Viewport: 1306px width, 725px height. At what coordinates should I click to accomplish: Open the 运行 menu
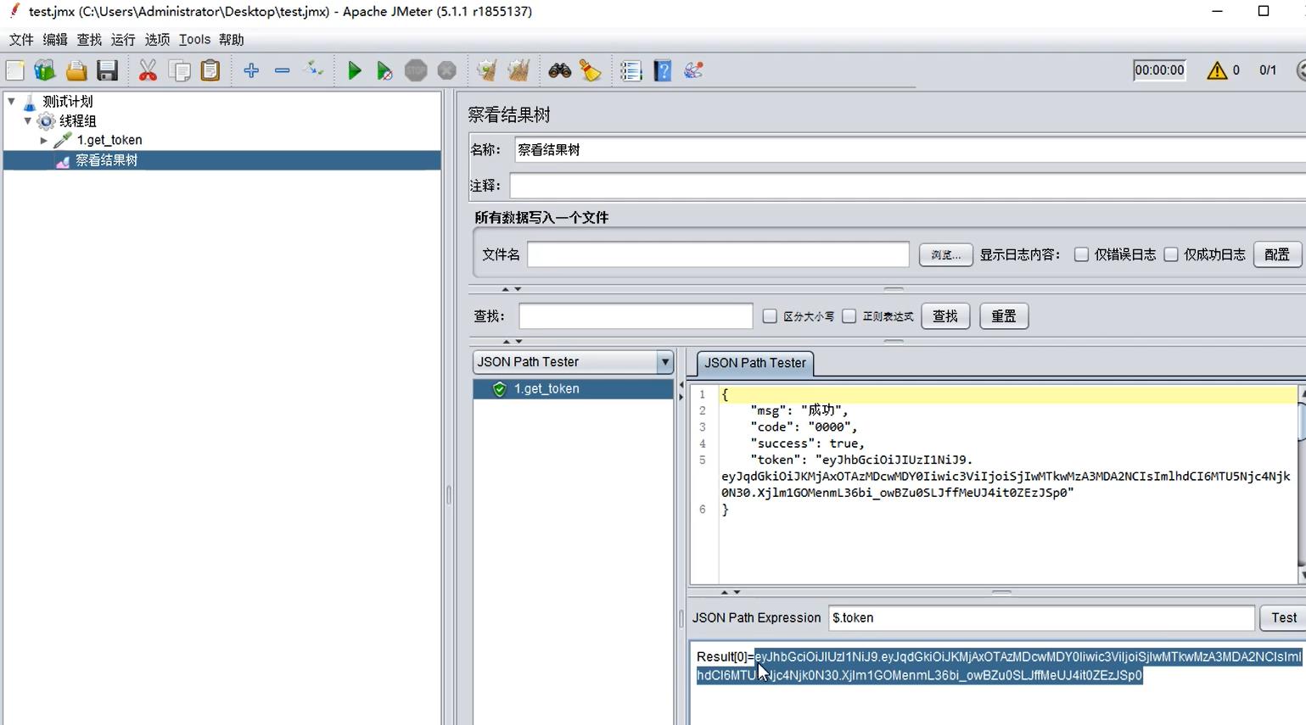pyautogui.click(x=123, y=40)
